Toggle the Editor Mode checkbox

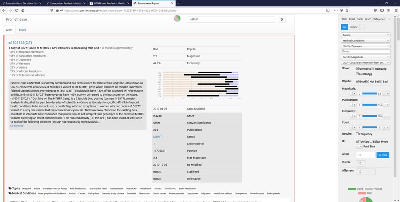(371, 141)
